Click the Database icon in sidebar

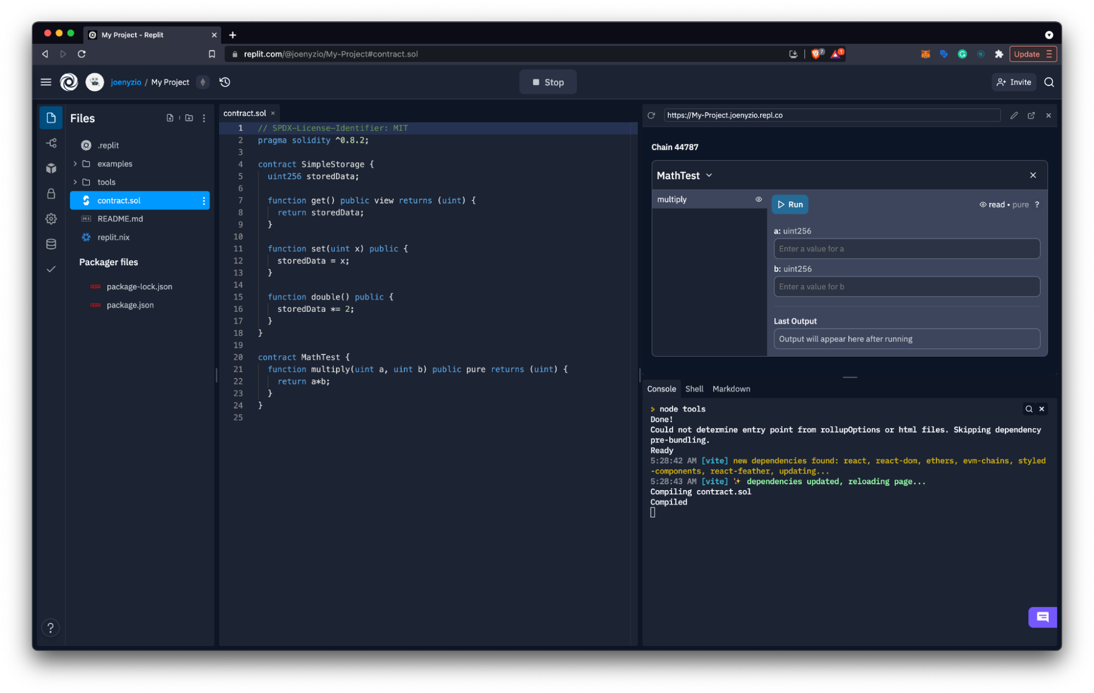click(x=50, y=244)
